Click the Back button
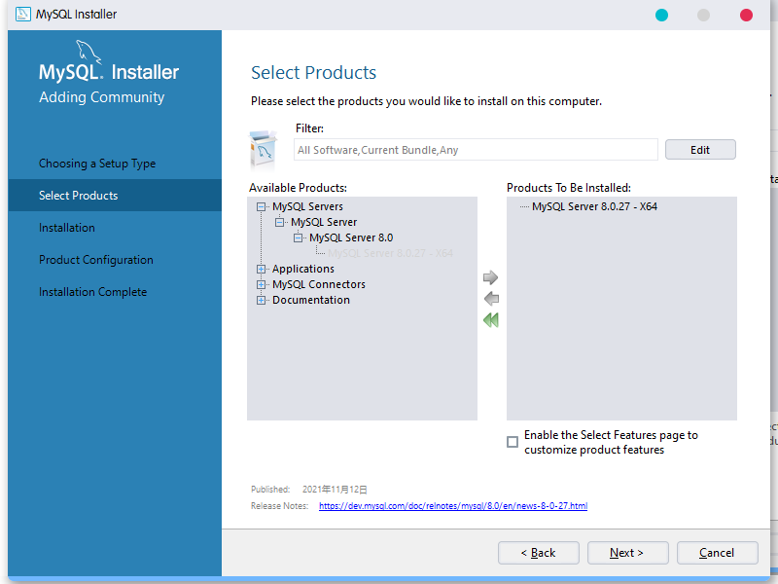Screen dimensions: 778x584 [x=539, y=553]
